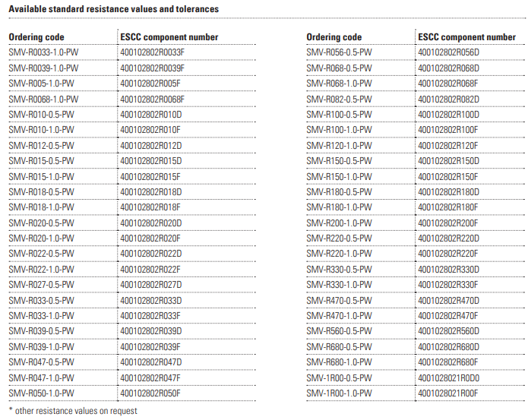The height and width of the screenshot is (420, 528).
Task: Pick the SMV-R010-0.5-PW row code
Action: point(42,115)
